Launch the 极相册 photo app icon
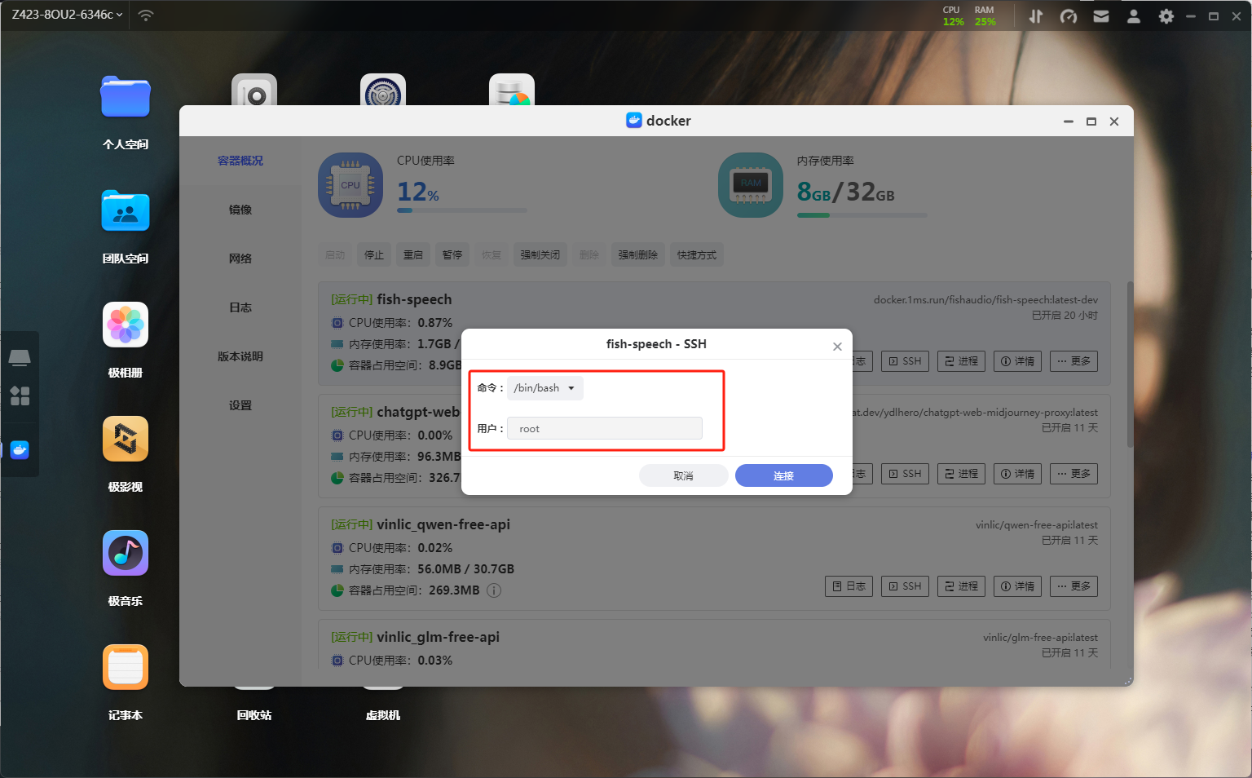Image resolution: width=1252 pixels, height=778 pixels. pos(126,325)
